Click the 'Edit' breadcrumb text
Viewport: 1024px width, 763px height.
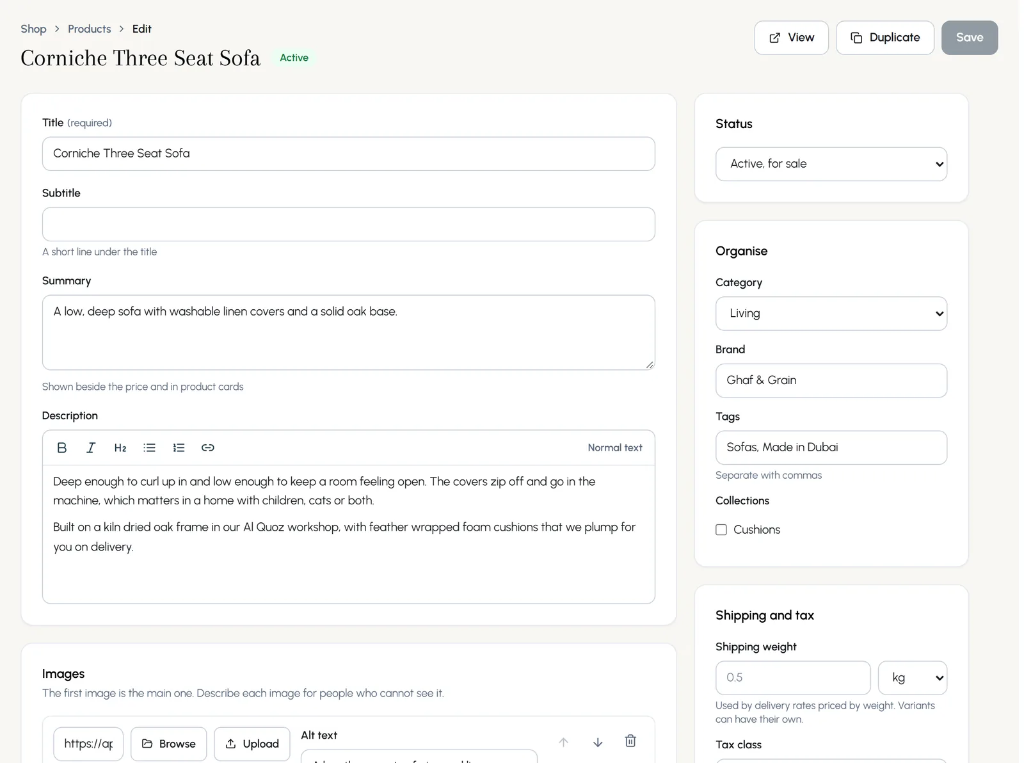coord(142,29)
